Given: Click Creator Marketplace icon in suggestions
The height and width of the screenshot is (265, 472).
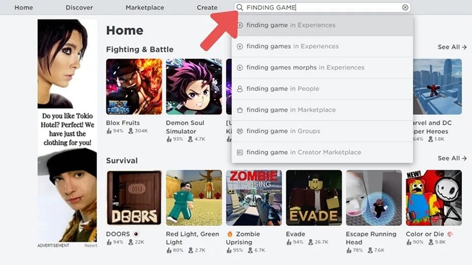Looking at the screenshot, I should click(240, 153).
